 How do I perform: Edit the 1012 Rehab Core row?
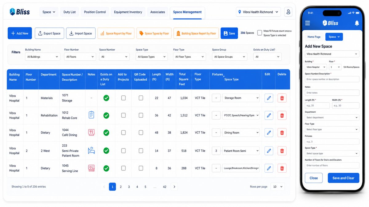point(269,115)
